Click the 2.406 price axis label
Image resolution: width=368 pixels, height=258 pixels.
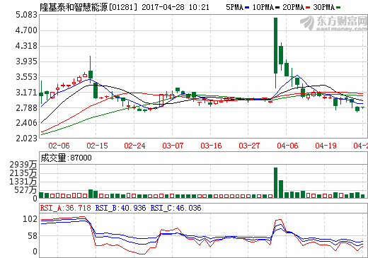click(x=26, y=123)
